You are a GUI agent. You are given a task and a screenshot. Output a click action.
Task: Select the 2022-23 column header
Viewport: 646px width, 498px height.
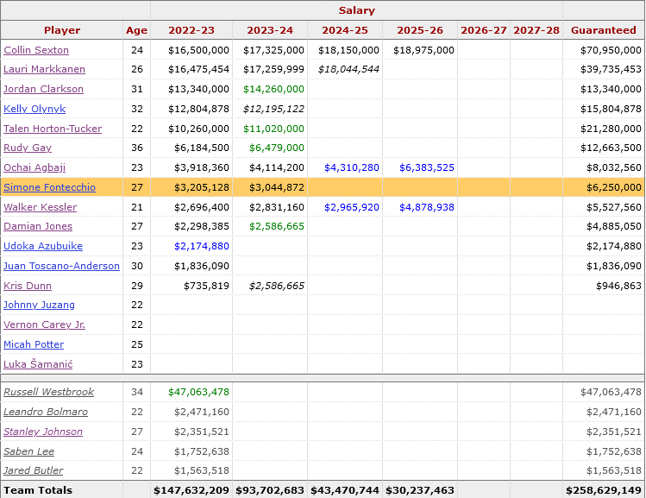pyautogui.click(x=191, y=30)
